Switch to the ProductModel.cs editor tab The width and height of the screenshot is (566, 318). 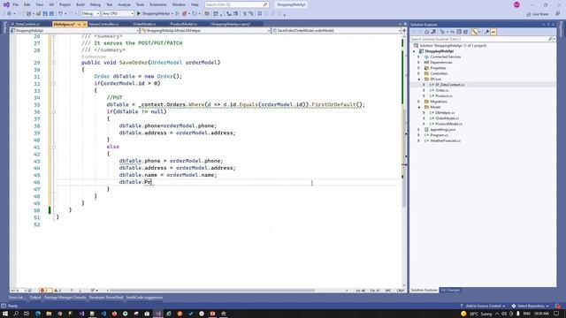coord(184,24)
